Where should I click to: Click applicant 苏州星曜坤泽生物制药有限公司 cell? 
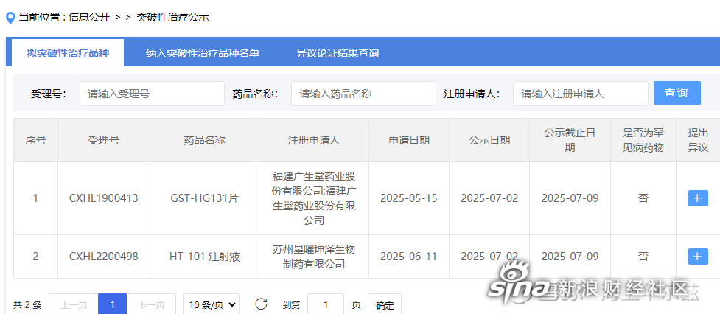click(314, 257)
